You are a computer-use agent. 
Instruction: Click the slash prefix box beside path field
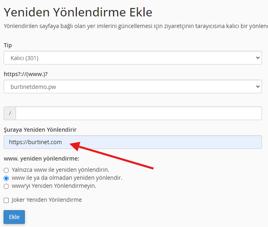pyautogui.click(x=10, y=113)
